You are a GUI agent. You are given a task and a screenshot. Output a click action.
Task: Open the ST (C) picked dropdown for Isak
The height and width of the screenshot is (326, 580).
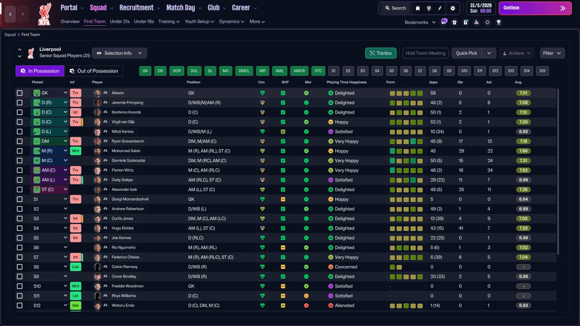pyautogui.click(x=50, y=190)
